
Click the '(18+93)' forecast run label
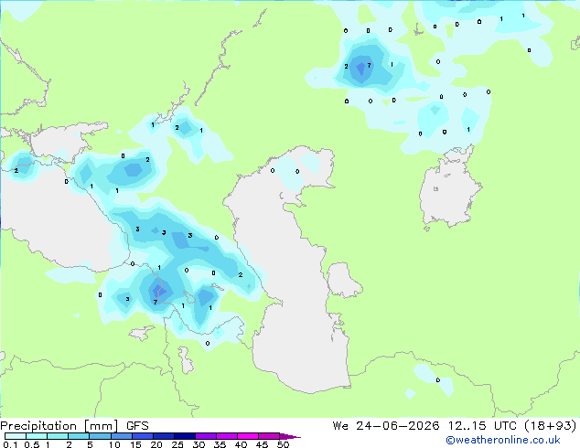tap(551, 426)
